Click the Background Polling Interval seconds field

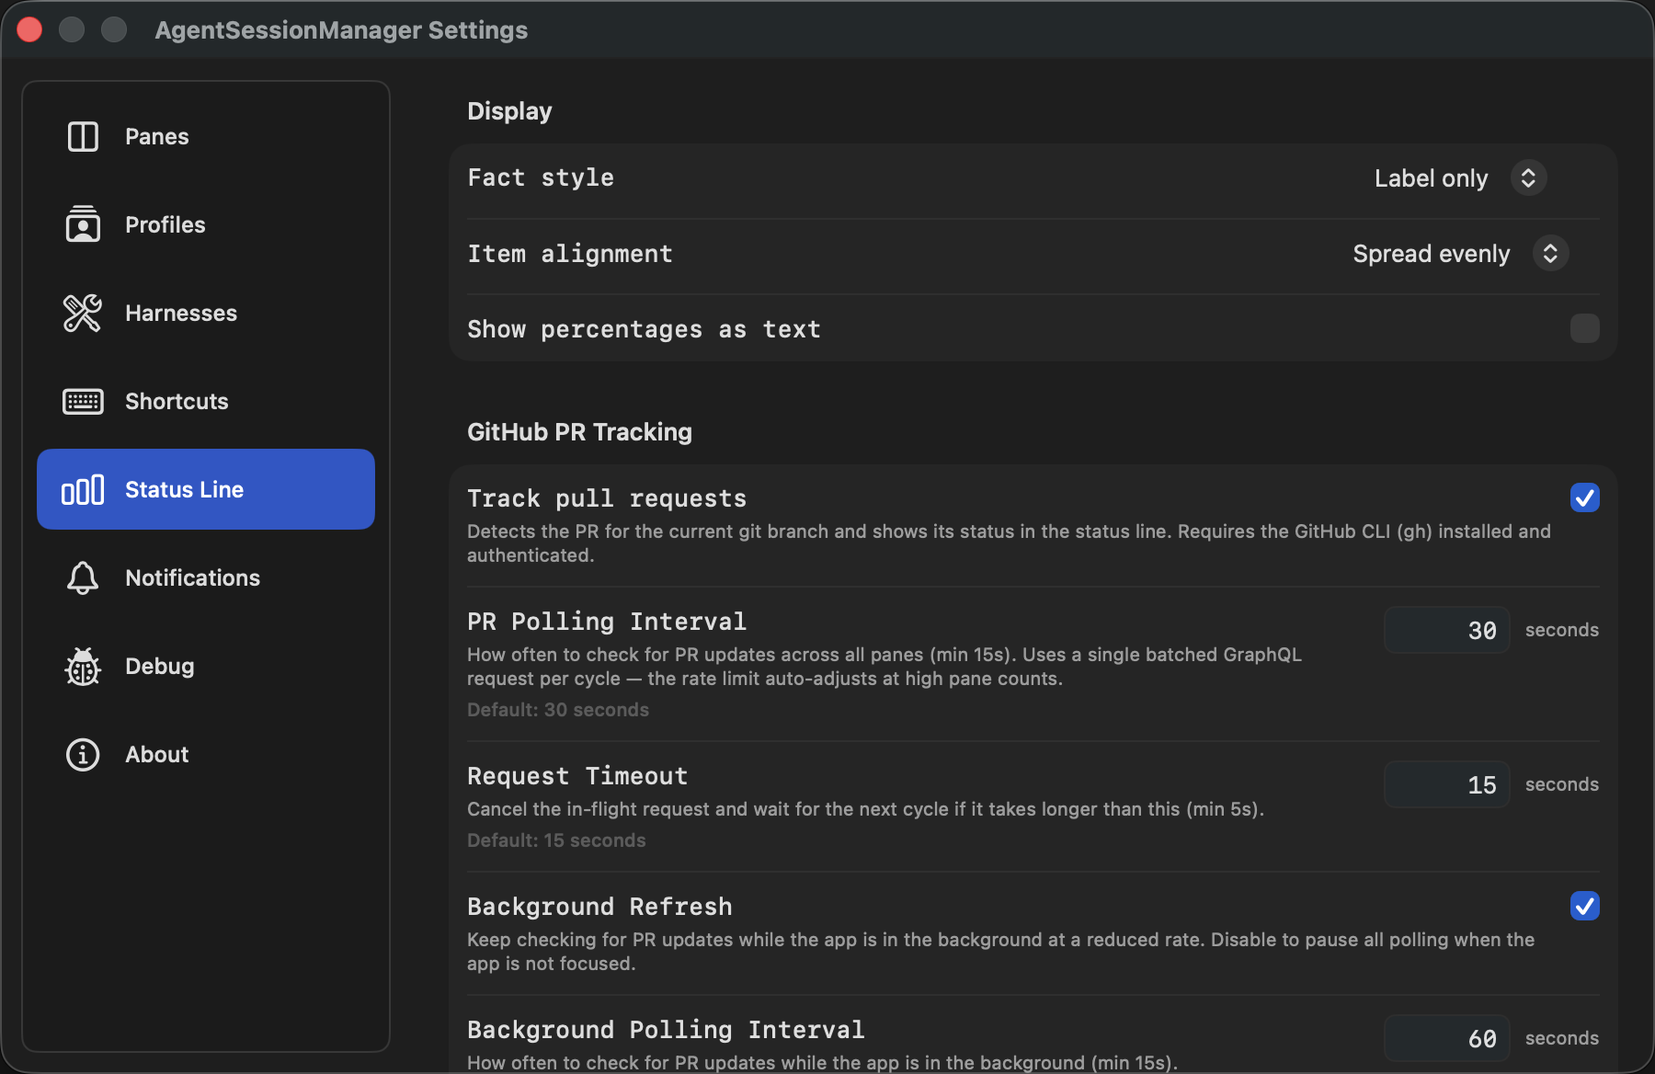[x=1447, y=1038]
